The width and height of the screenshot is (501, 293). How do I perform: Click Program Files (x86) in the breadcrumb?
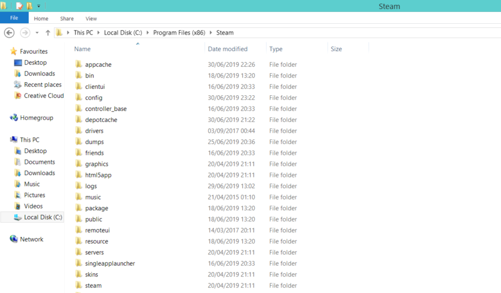pos(180,33)
